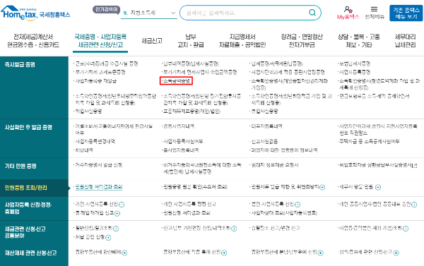
Task: Open 사업자등록증명 link
Action: pyautogui.click(x=355, y=72)
